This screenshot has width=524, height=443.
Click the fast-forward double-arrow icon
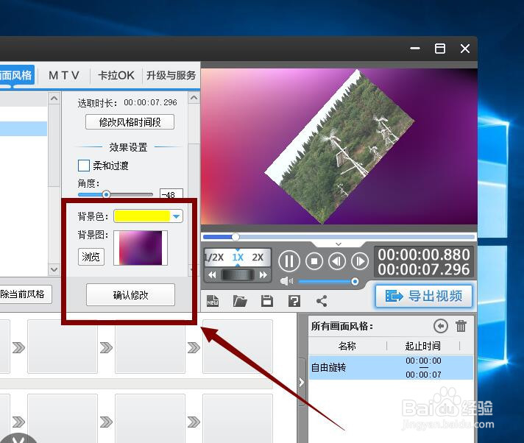pos(263,275)
